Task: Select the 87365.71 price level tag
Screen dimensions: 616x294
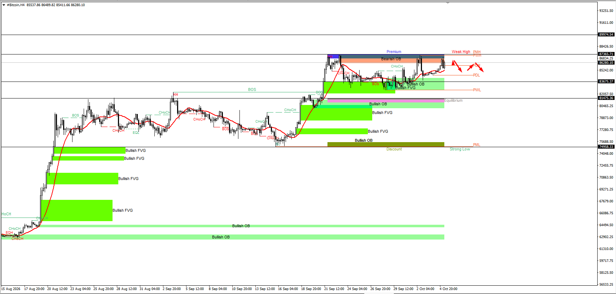Action: click(x=606, y=54)
